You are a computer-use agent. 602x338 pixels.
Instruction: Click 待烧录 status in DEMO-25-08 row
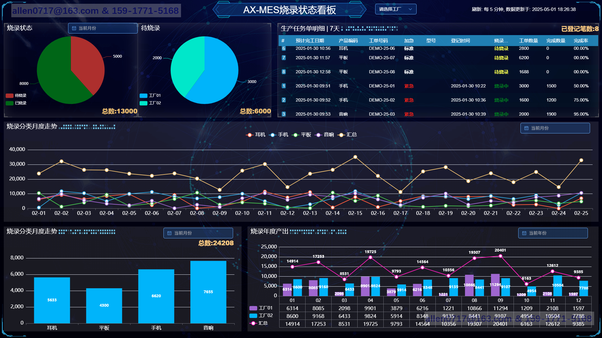tap(501, 72)
